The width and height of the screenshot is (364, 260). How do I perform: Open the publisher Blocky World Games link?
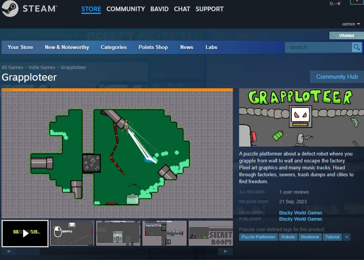(x=301, y=219)
